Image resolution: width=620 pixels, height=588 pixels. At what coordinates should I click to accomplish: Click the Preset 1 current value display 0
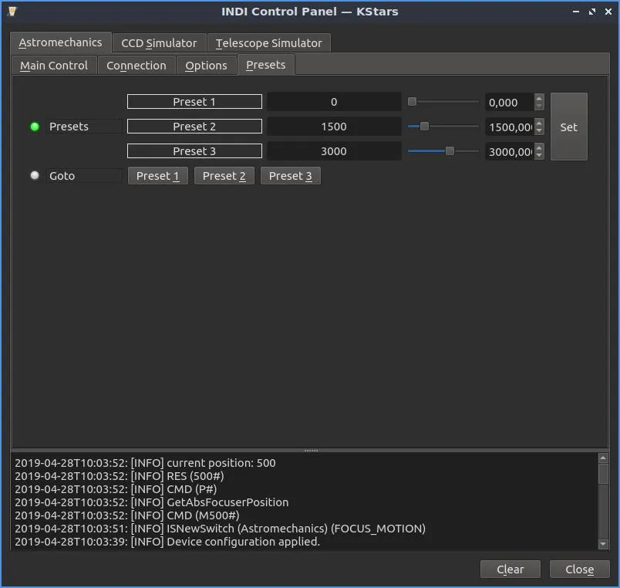point(334,102)
